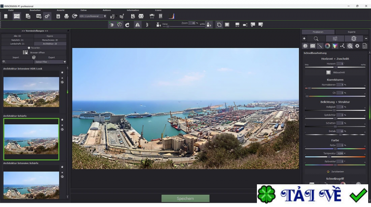This screenshot has width=371, height=207.
Task: Switch to the Experte tab
Action: [352, 32]
